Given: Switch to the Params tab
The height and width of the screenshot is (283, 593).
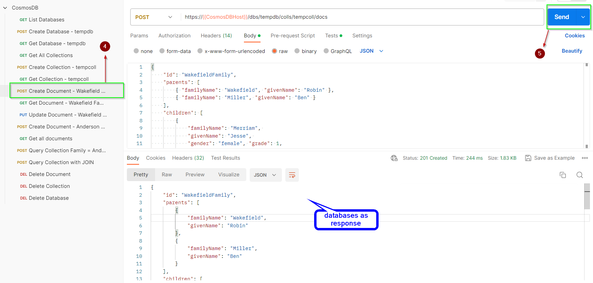Looking at the screenshot, I should 139,36.
